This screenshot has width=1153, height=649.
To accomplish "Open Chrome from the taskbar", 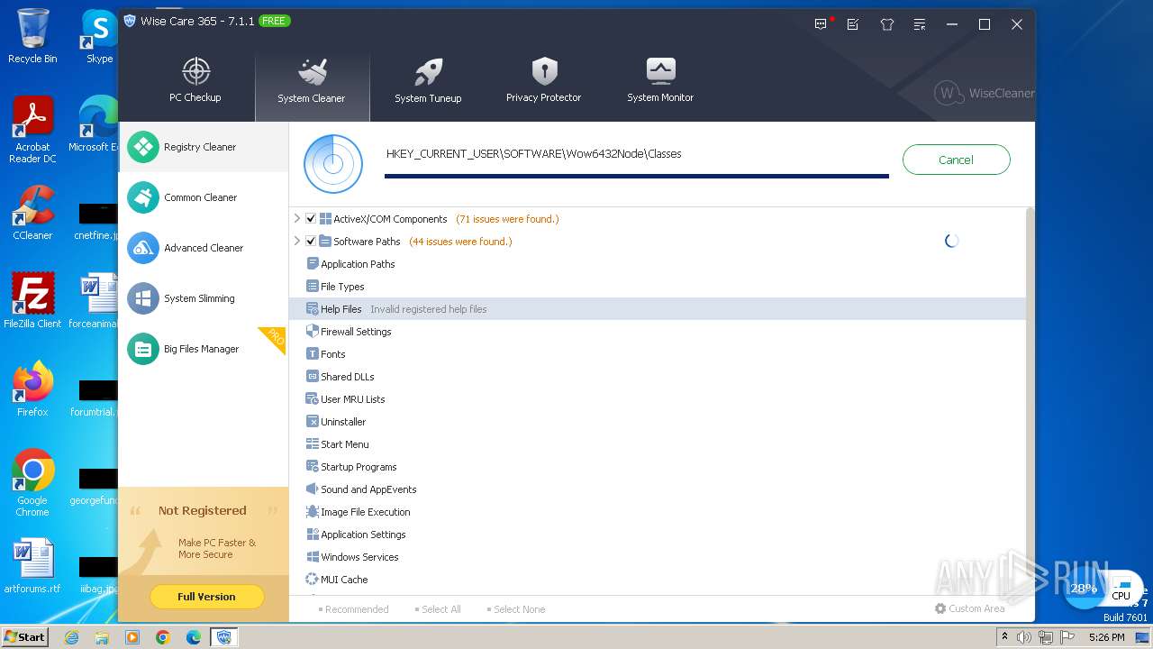I will (x=163, y=637).
